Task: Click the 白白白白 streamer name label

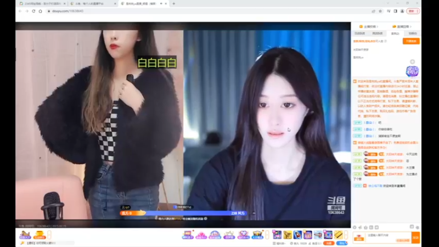Action: (157, 62)
